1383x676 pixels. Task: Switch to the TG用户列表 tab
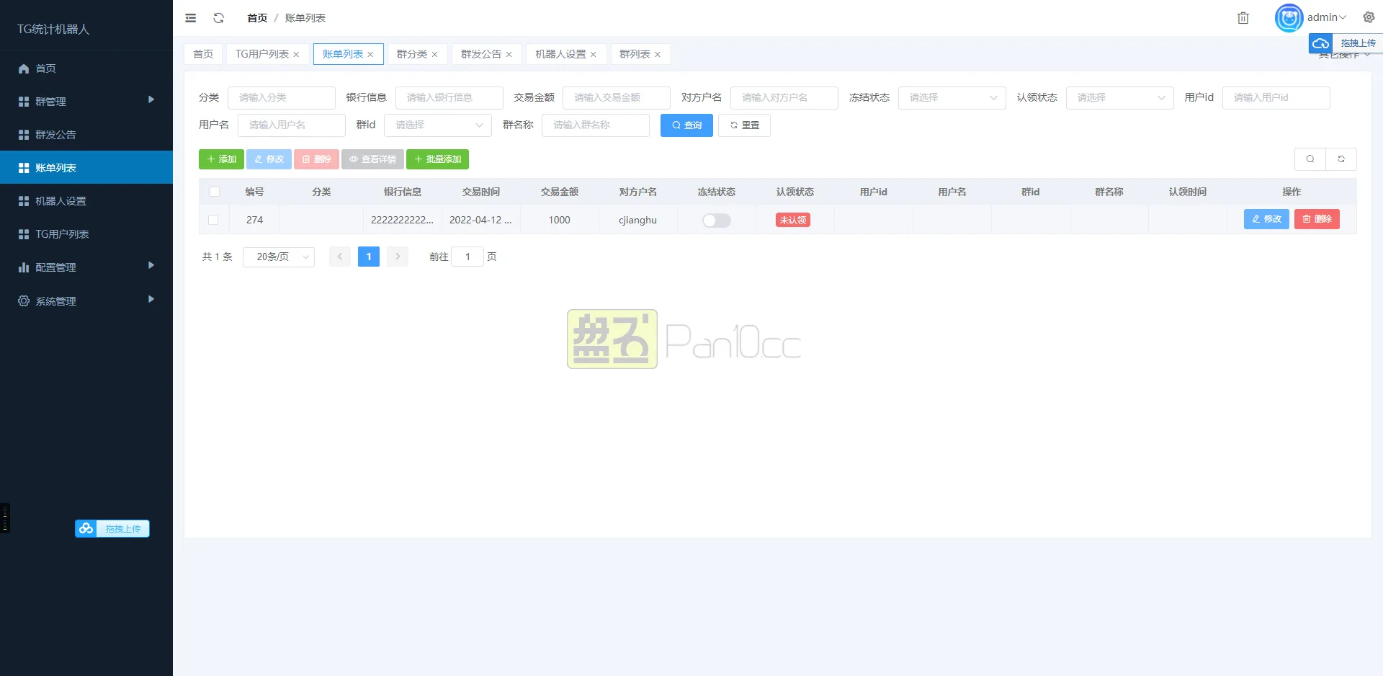262,53
